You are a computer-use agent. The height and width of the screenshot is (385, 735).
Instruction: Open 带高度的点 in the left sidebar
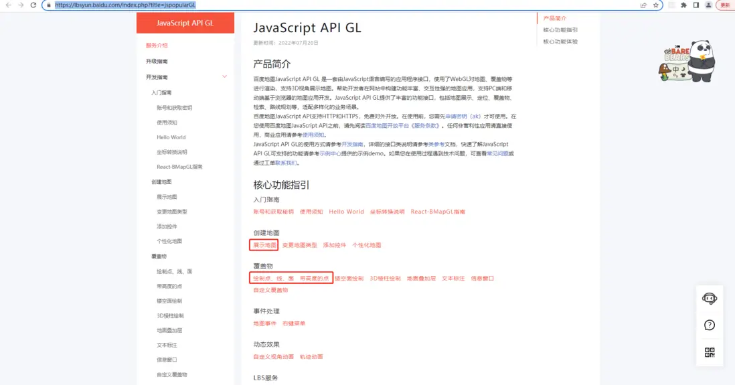[169, 286]
